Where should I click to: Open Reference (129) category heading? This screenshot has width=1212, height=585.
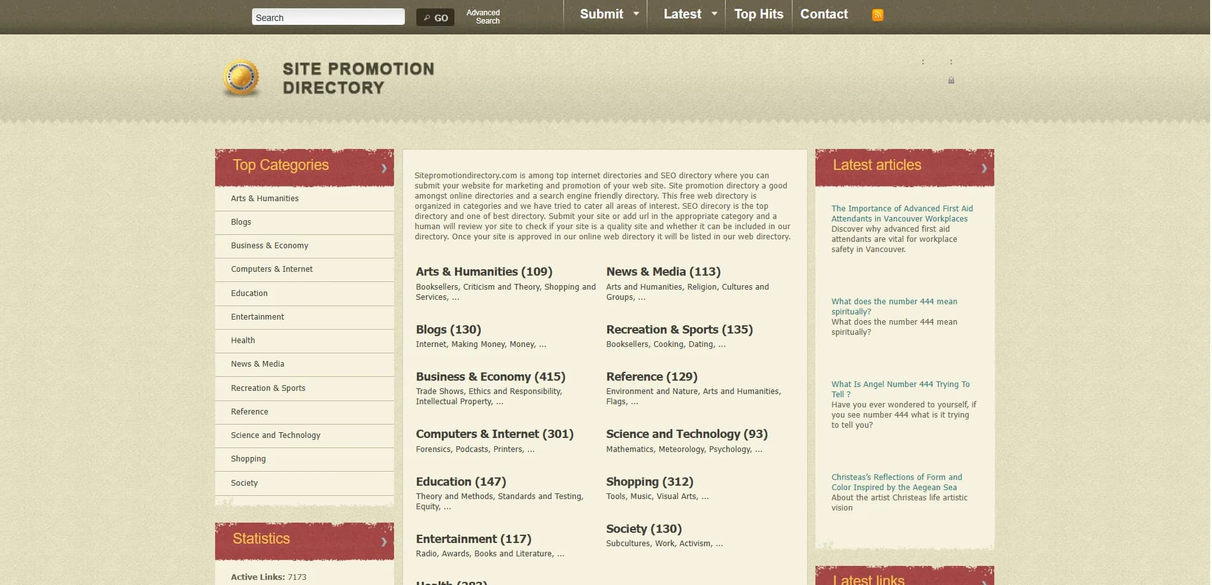point(652,377)
